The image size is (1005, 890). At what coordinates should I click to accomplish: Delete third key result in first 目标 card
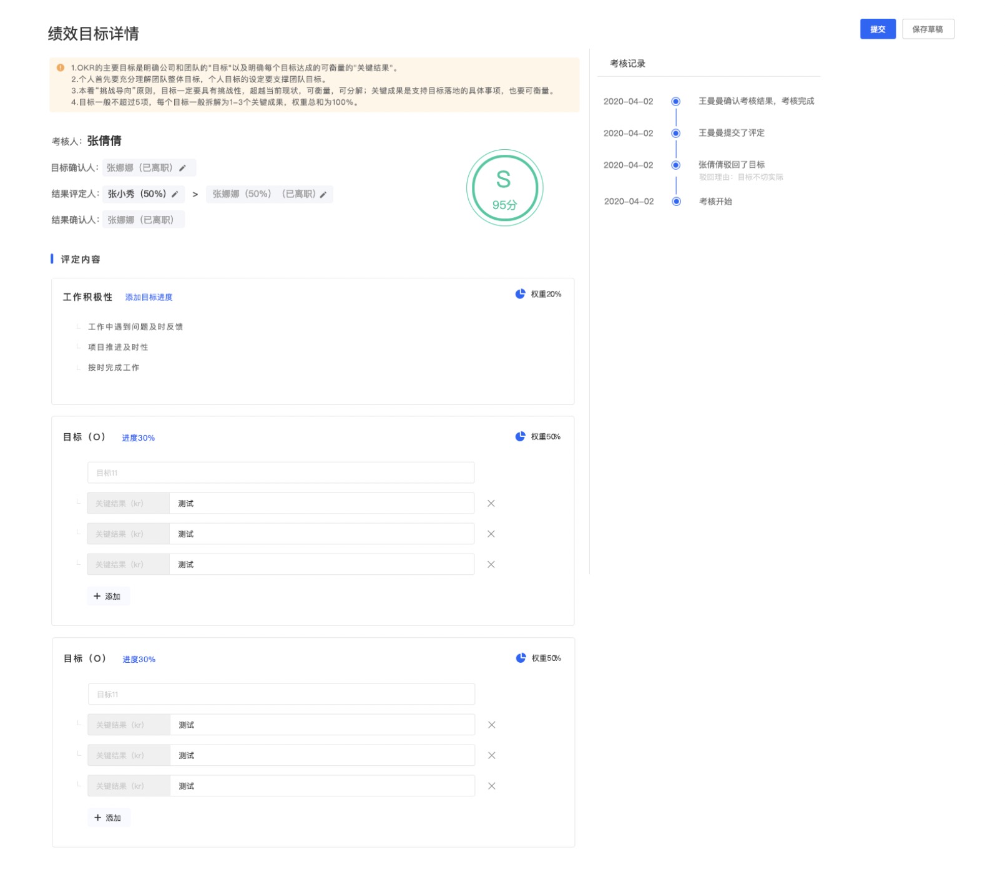(491, 564)
